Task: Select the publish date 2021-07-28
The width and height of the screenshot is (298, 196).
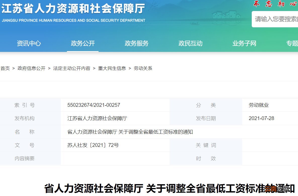Action: (261, 118)
